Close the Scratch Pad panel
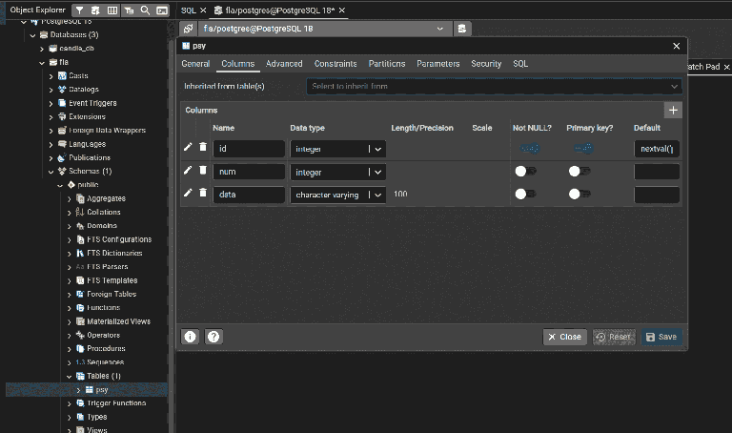Viewport: 732px width, 433px height. (x=726, y=68)
